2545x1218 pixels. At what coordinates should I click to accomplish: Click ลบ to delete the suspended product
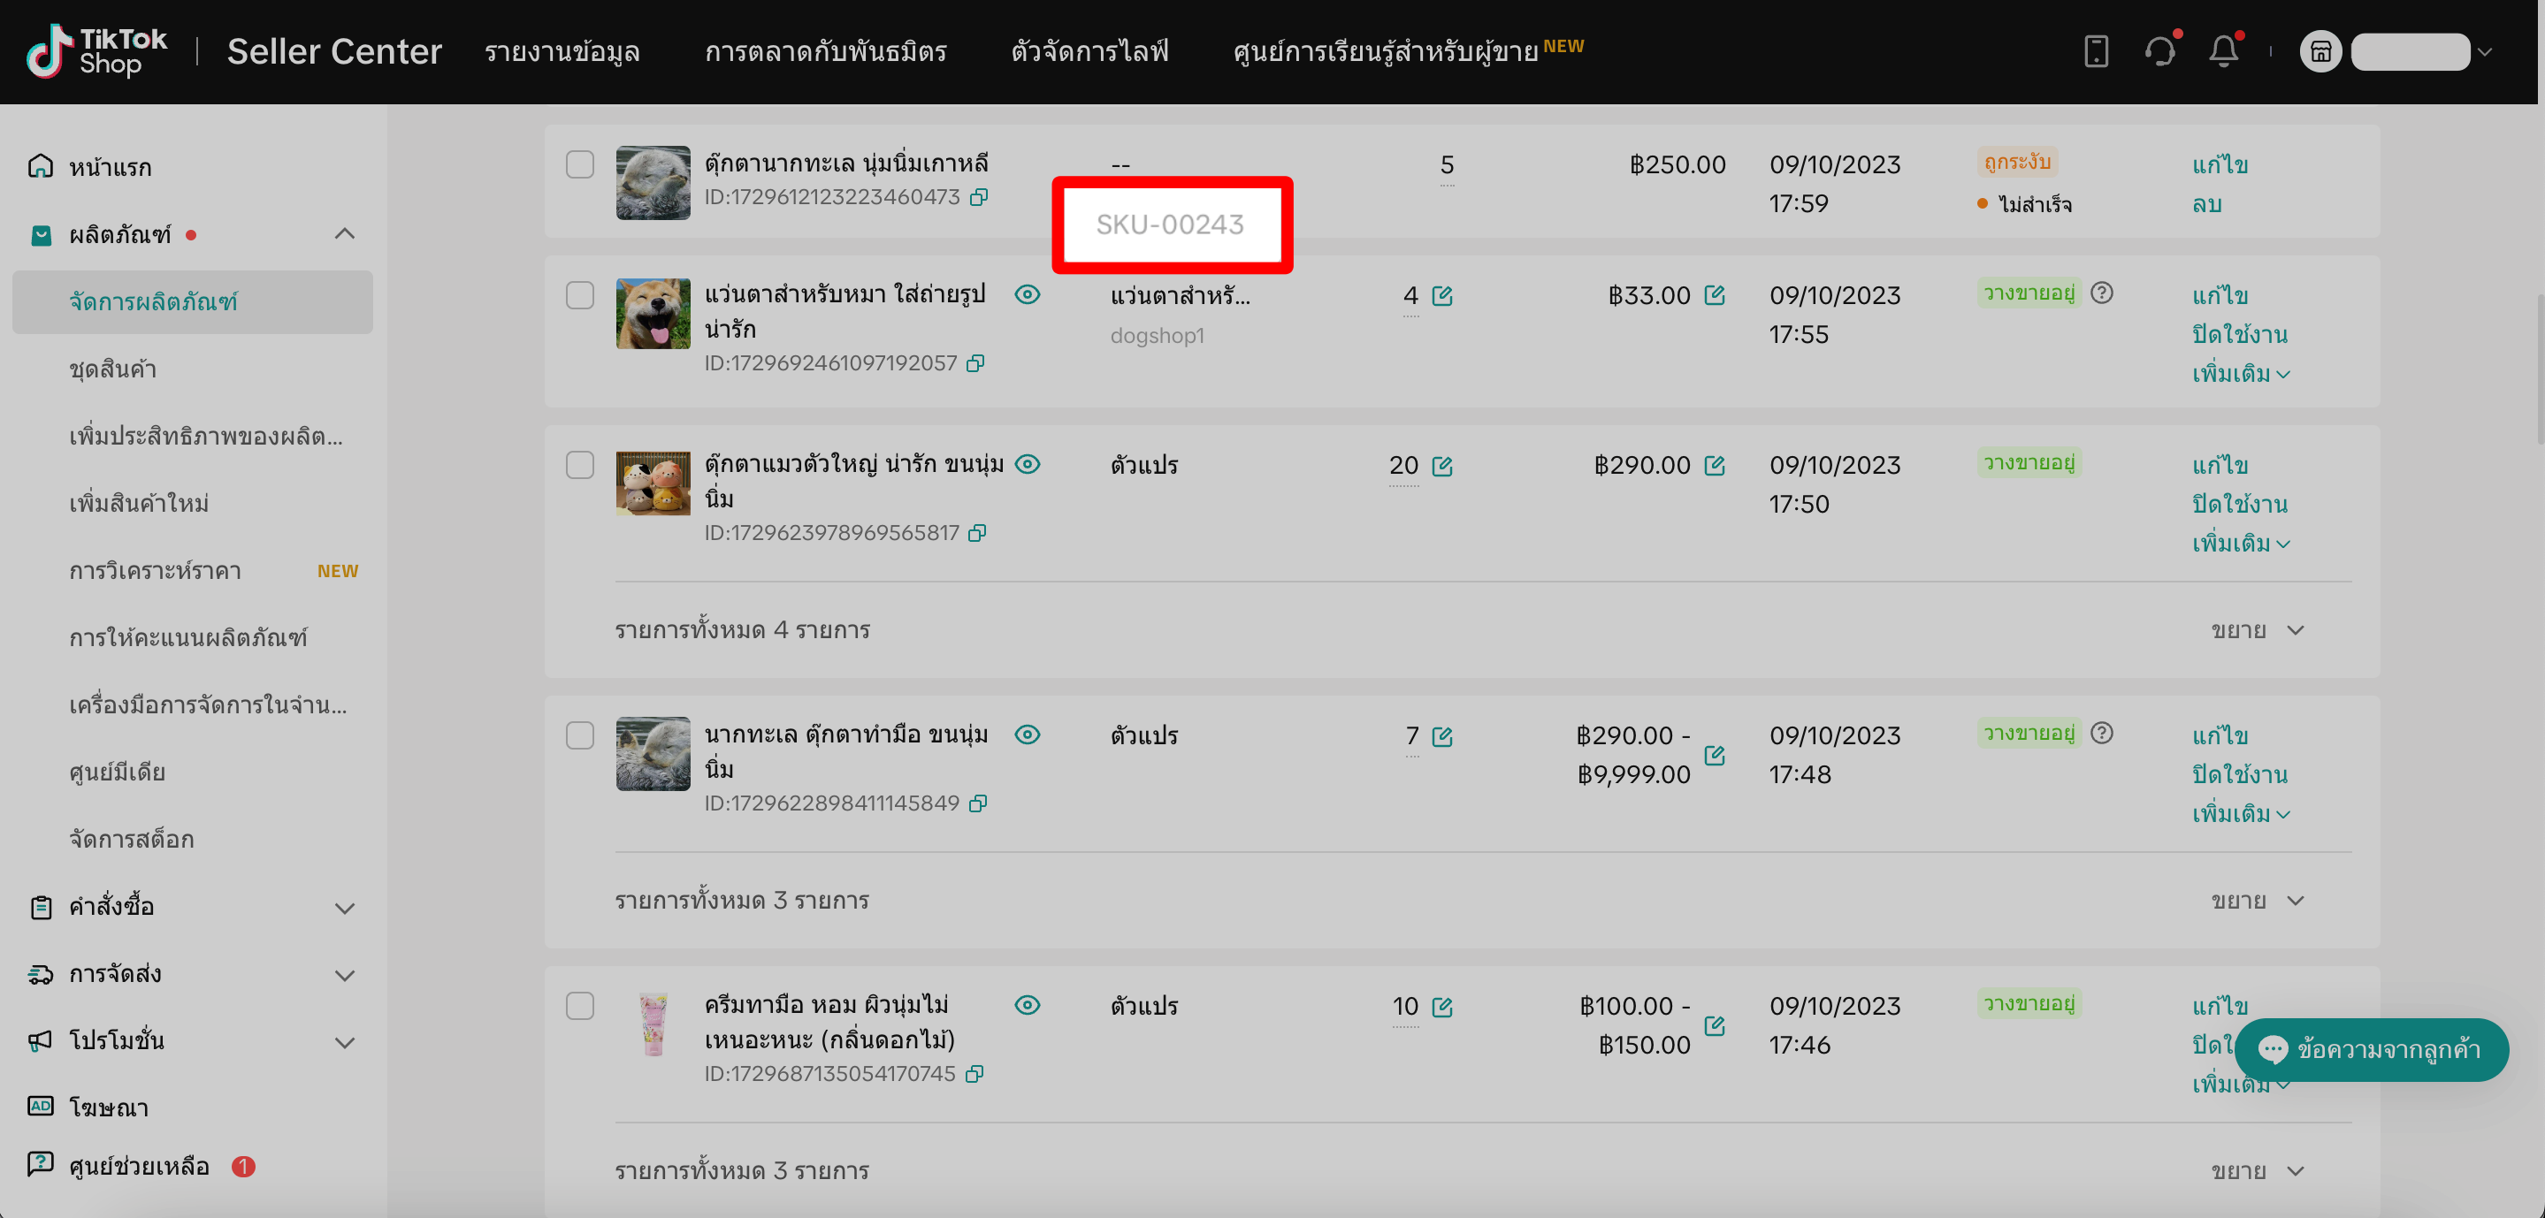[2206, 204]
